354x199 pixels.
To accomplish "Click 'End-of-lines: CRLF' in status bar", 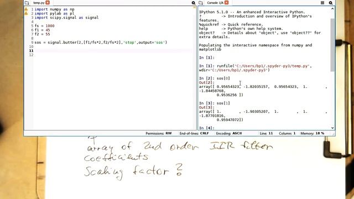I will point(194,133).
